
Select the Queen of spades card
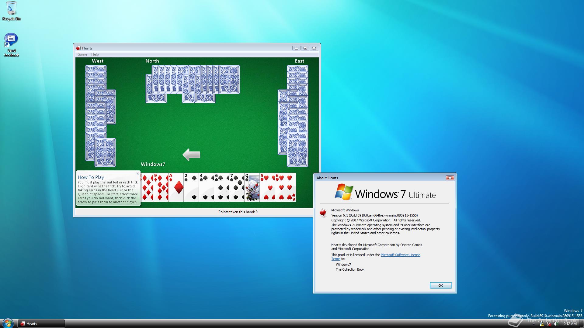pos(252,187)
